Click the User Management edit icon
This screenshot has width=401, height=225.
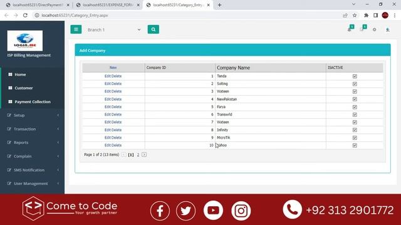coord(9,183)
